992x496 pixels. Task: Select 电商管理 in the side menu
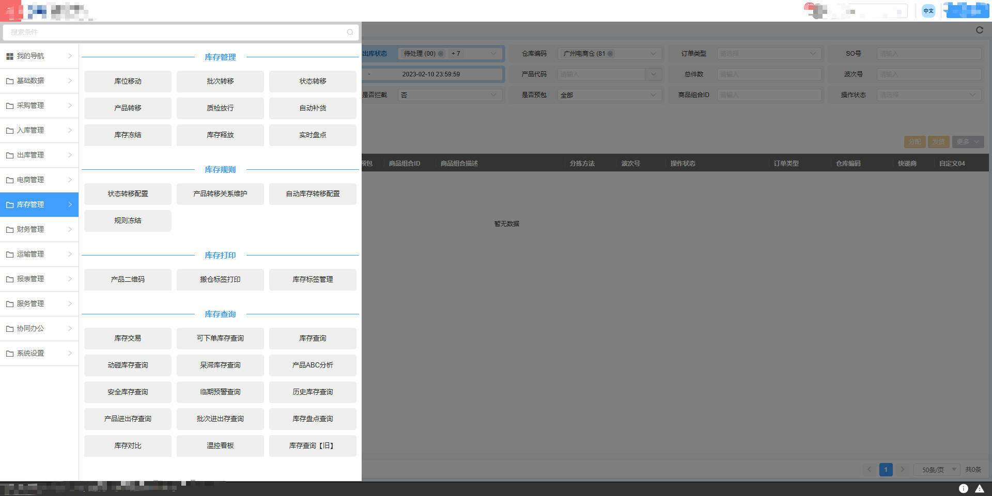tap(39, 180)
